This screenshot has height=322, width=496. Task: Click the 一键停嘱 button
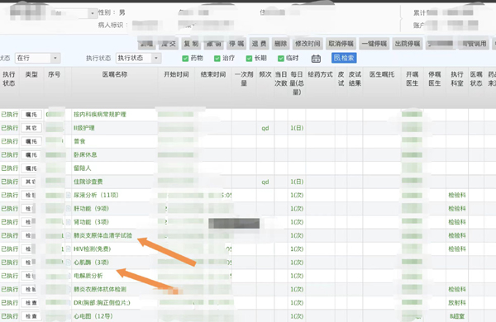[374, 44]
